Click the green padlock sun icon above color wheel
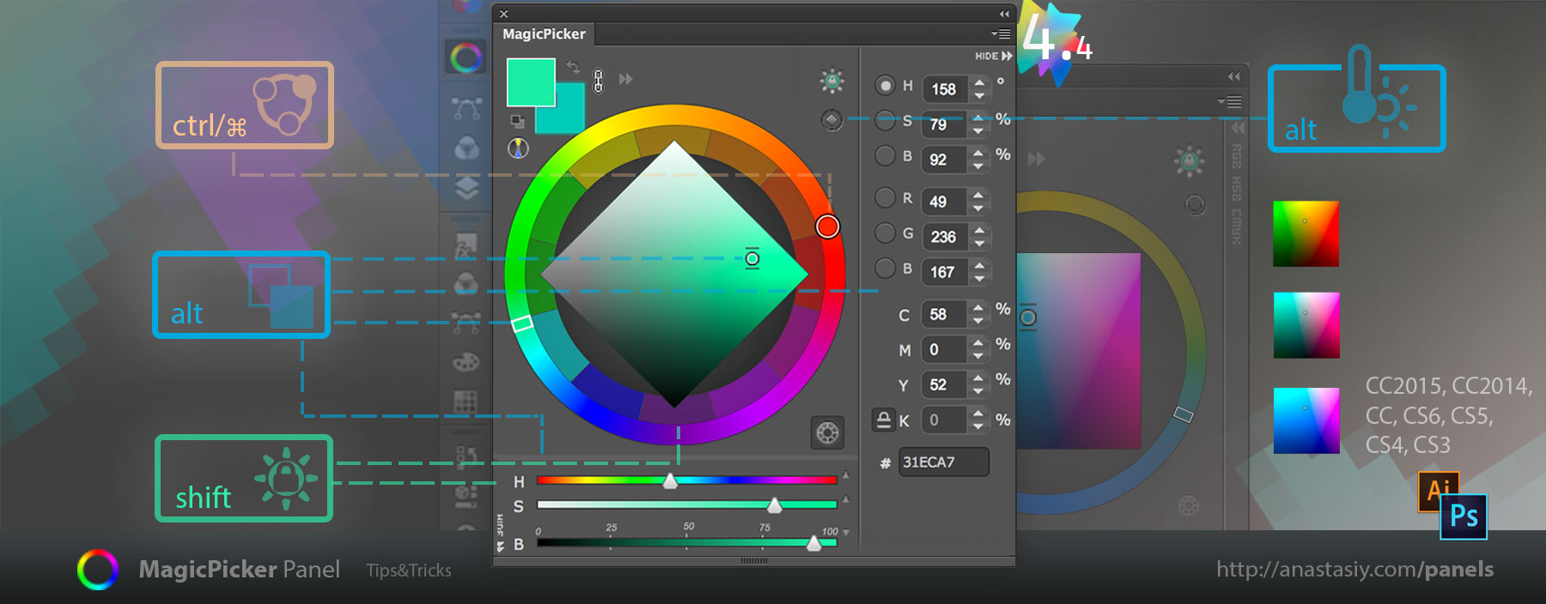The width and height of the screenshot is (1546, 604). 831,82
